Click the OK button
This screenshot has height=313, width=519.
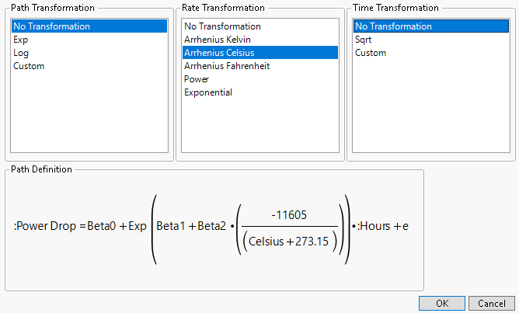pyautogui.click(x=442, y=303)
